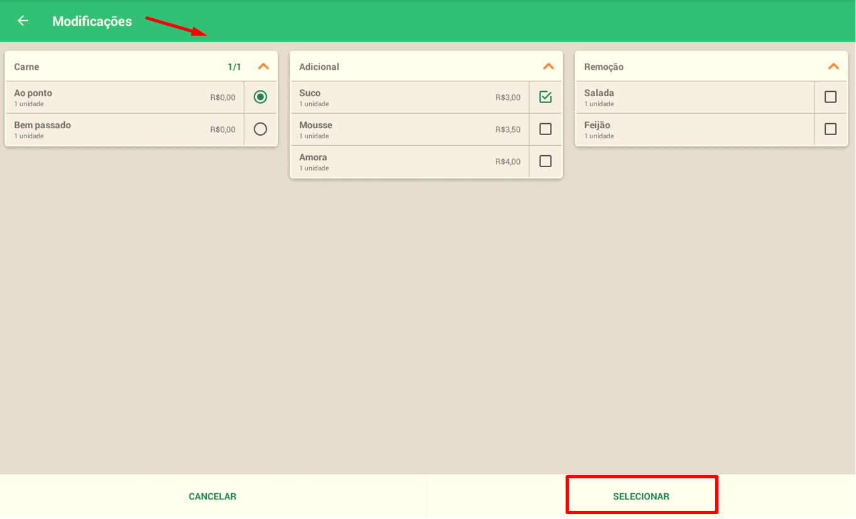
Task: Uncheck the Suco additional checkbox
Action: [x=546, y=97]
